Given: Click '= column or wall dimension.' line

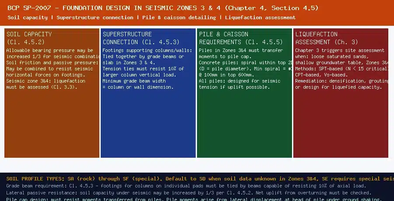Looking at the screenshot, I should pos(138,87).
